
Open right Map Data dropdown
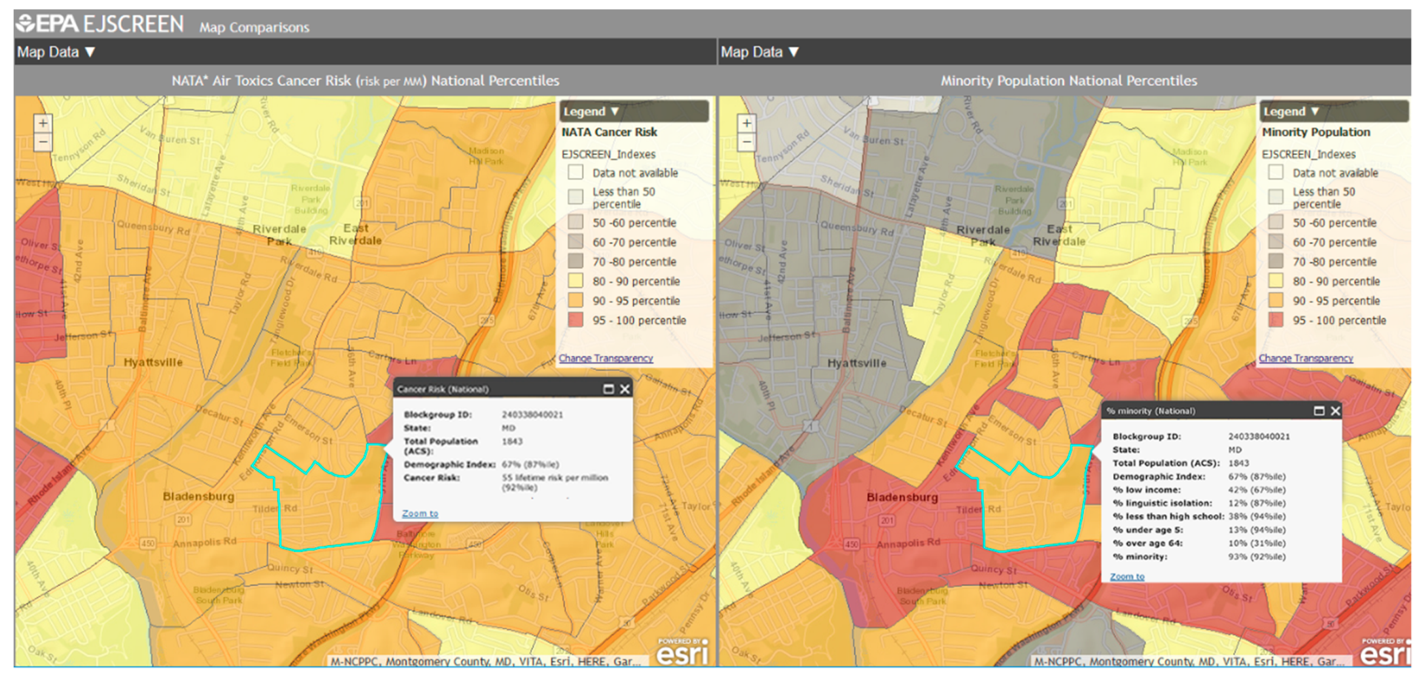[x=759, y=52]
